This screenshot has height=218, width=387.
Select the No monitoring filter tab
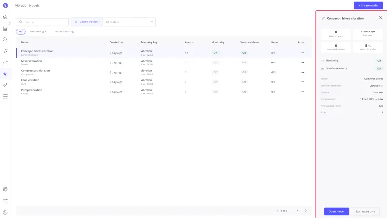click(x=64, y=31)
